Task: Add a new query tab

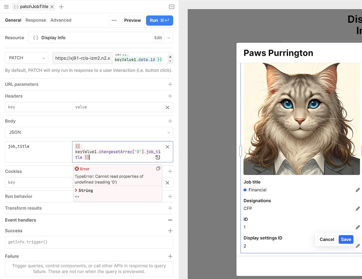Action: [x=61, y=7]
